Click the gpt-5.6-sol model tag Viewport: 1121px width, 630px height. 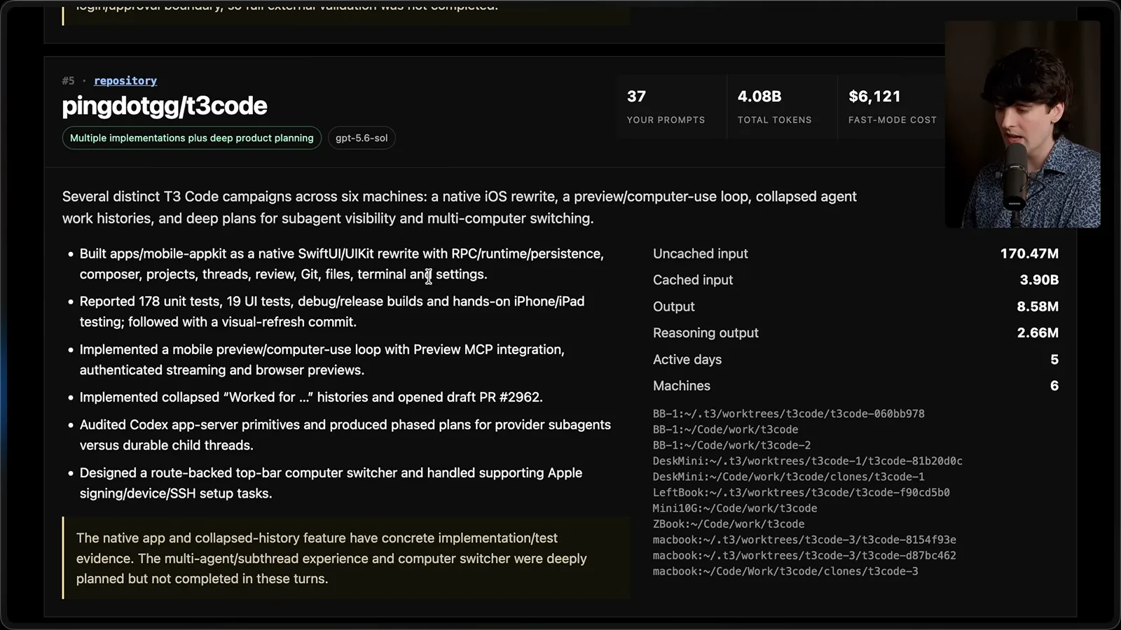coord(362,138)
